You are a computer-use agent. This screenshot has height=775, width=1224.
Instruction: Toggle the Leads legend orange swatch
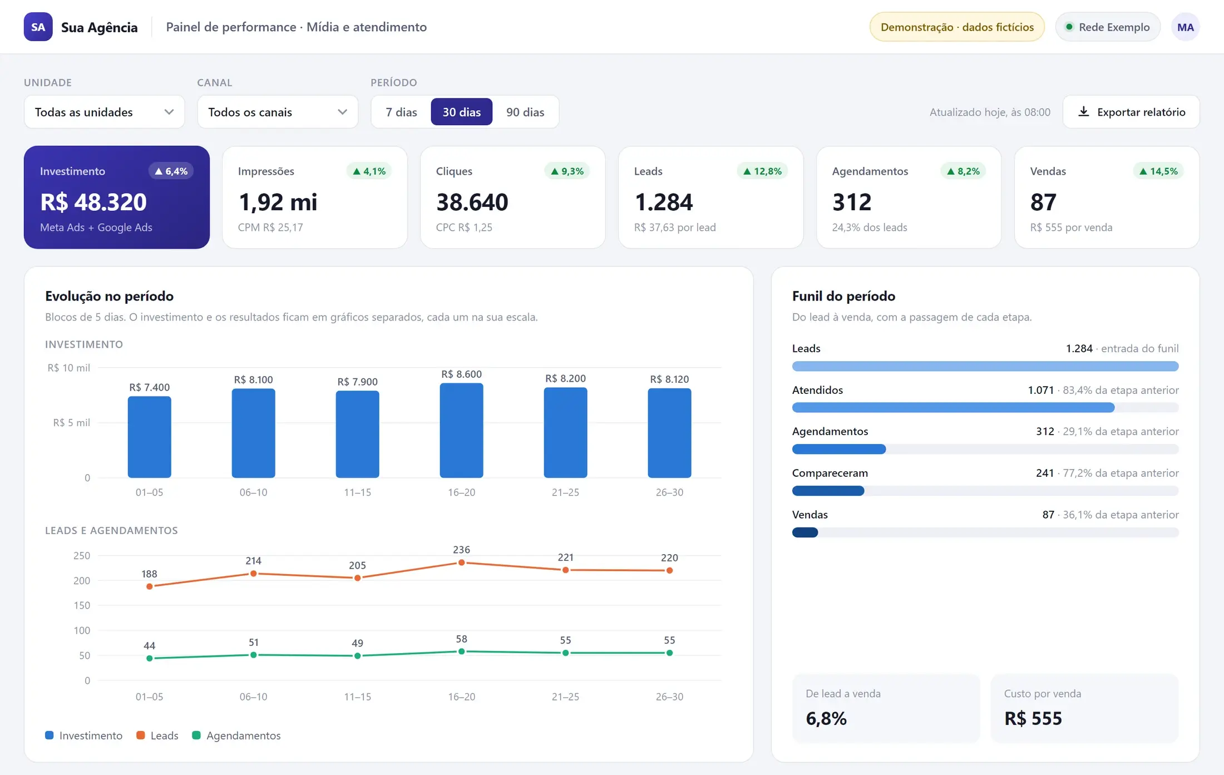[141, 735]
